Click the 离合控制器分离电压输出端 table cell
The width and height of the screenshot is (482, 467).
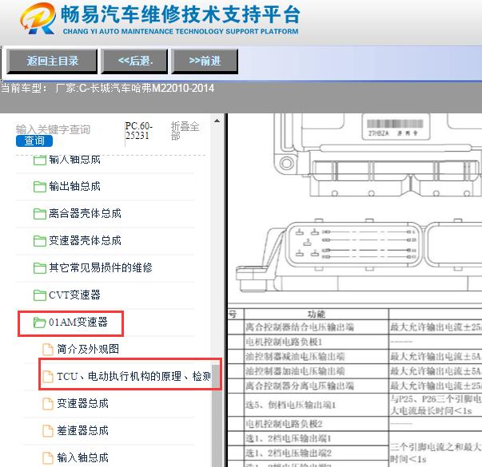317,386
